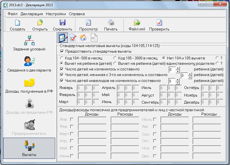Screen dimensions: 230x165
Task: Select Код 105 - 3000 в месяц radio
Action: 115,58
